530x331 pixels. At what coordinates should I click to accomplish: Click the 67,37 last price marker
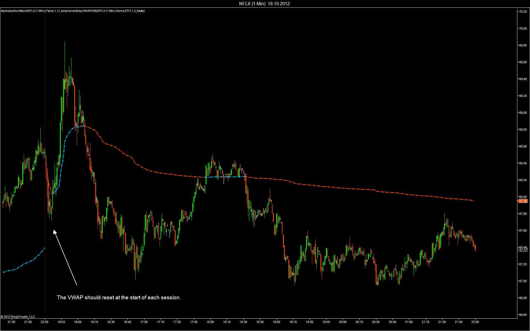point(523,250)
